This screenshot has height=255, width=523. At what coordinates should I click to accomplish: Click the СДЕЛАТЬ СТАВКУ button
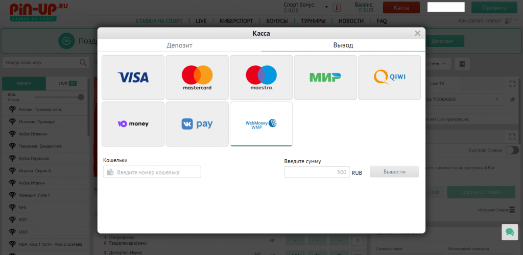coord(481,192)
